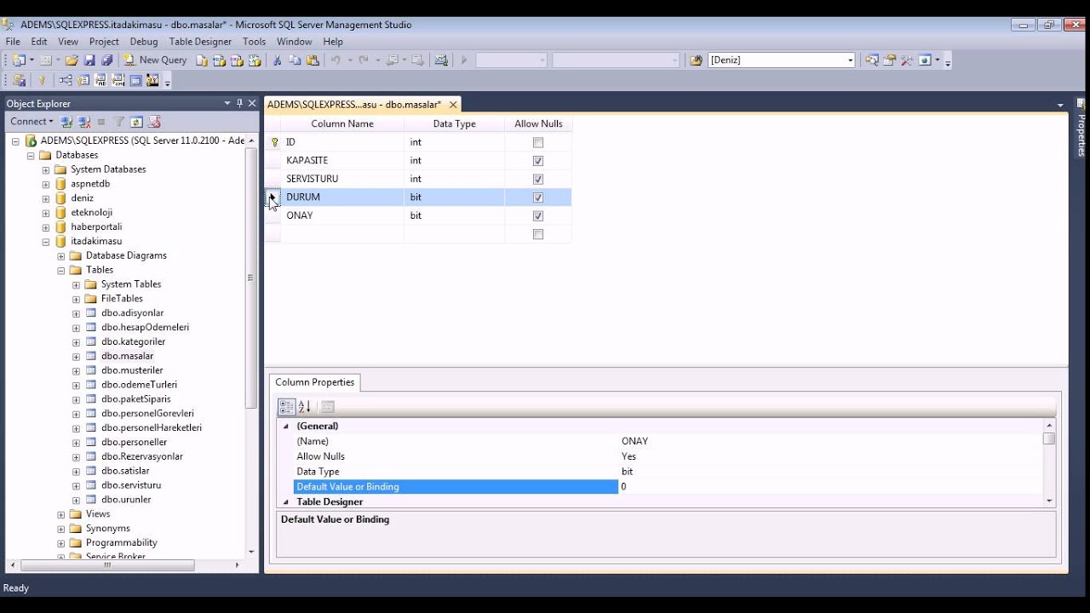
Task: Save dbo.masalar with the floppy disk icon
Action: coord(89,60)
